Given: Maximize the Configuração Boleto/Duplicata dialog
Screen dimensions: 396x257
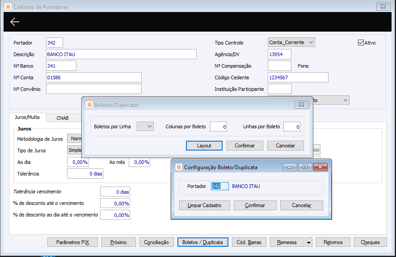Looking at the screenshot, I should click(305, 167).
